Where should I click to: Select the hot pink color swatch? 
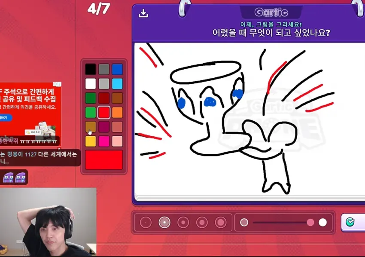(x=104, y=141)
